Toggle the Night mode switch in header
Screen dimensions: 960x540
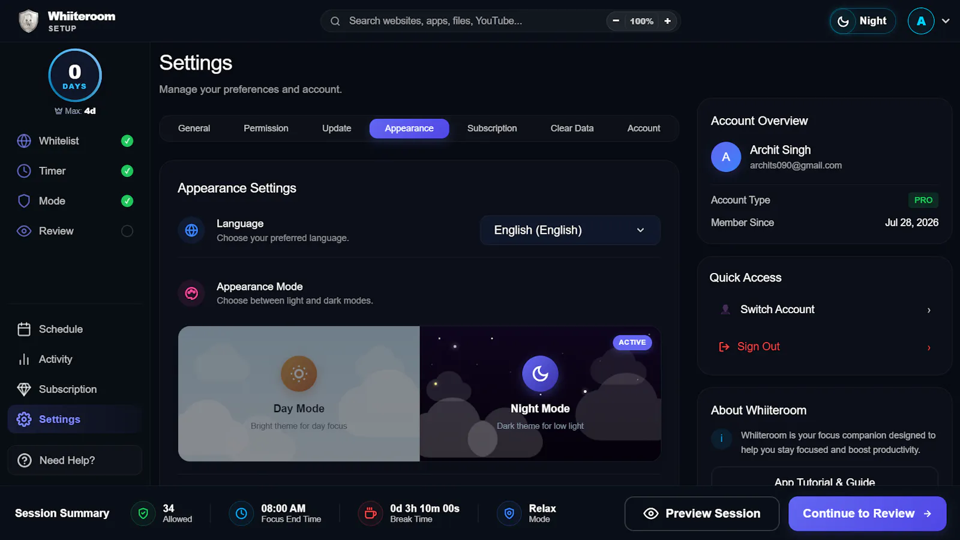pyautogui.click(x=863, y=21)
